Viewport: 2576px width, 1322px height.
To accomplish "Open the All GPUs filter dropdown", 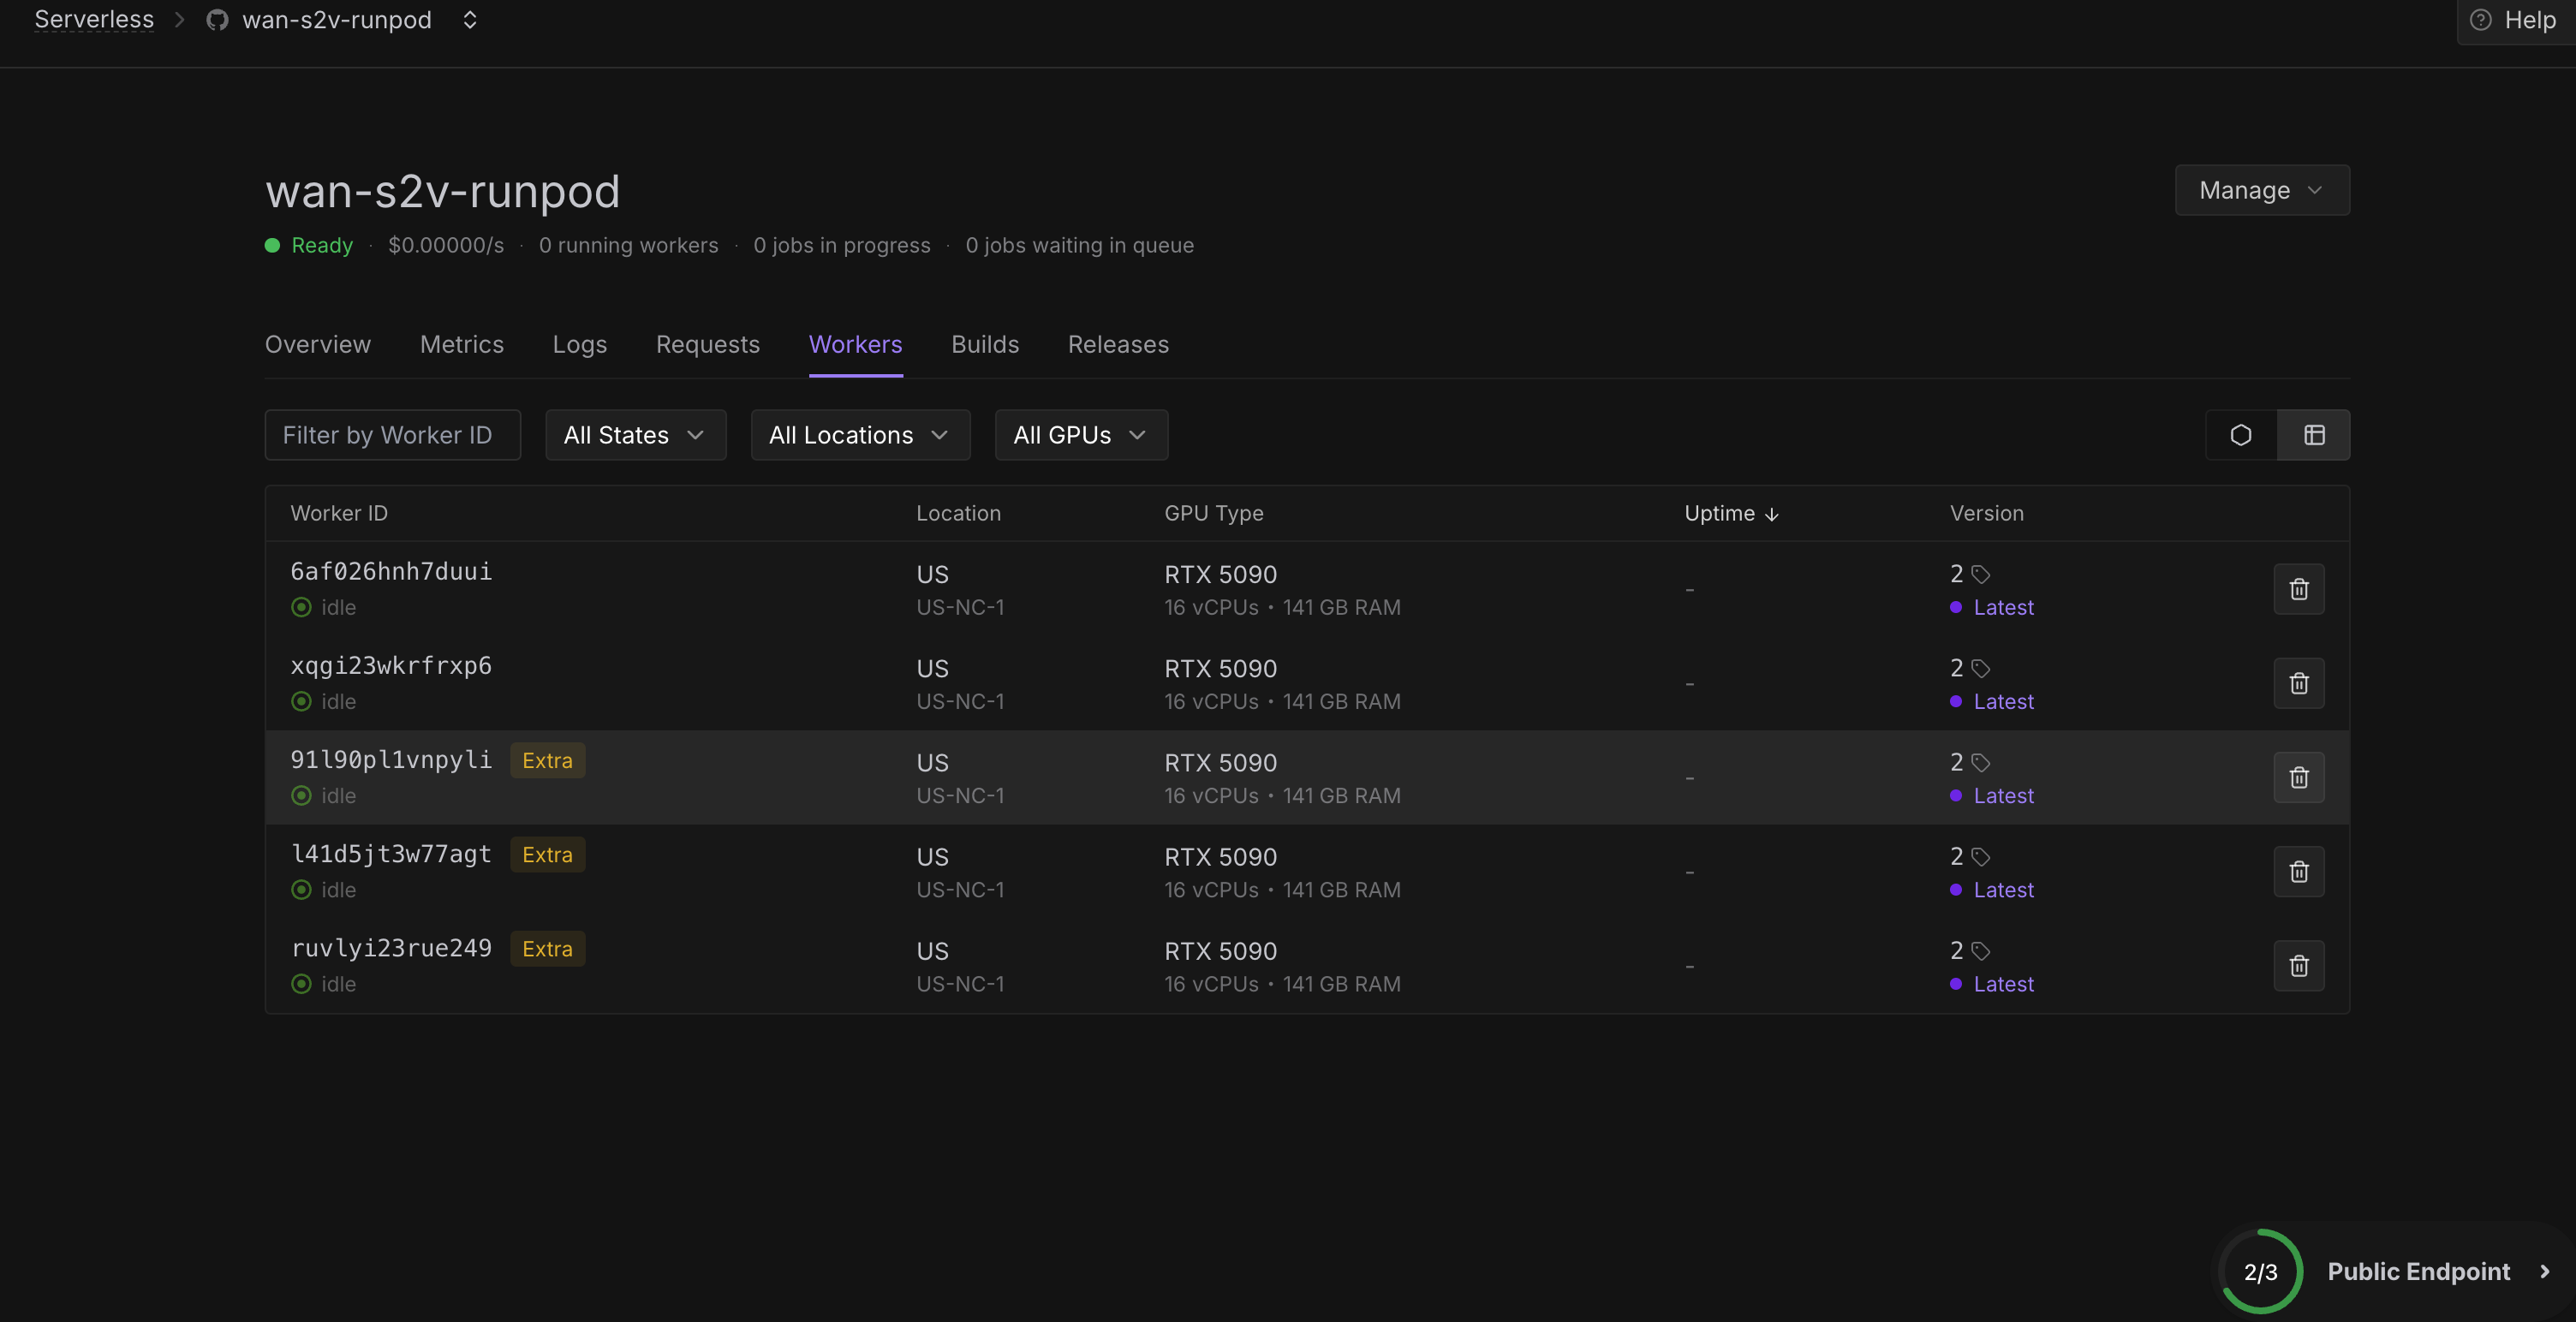I will click(1080, 435).
